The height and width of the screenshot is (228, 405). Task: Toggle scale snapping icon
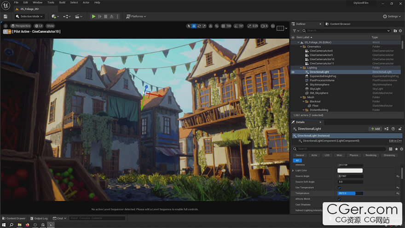pos(249,26)
